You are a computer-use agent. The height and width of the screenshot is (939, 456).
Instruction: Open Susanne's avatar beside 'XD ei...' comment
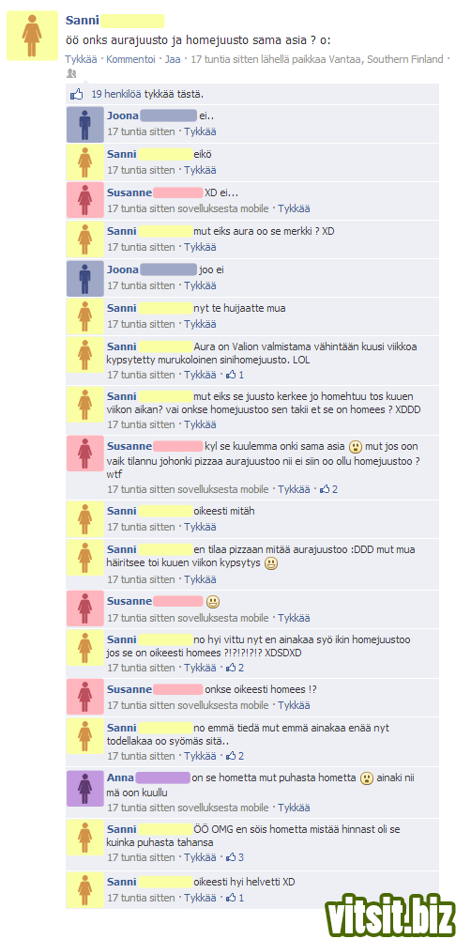[85, 202]
